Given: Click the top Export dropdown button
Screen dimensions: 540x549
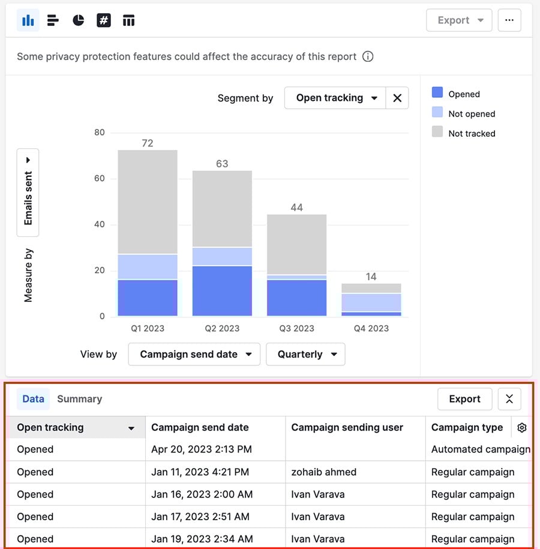Looking at the screenshot, I should pyautogui.click(x=459, y=20).
